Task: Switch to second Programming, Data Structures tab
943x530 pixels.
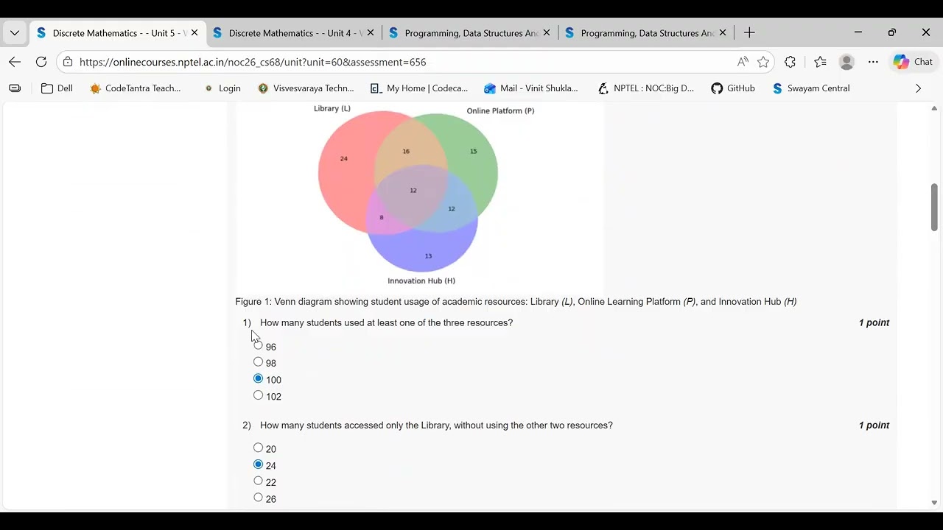Action: [645, 33]
